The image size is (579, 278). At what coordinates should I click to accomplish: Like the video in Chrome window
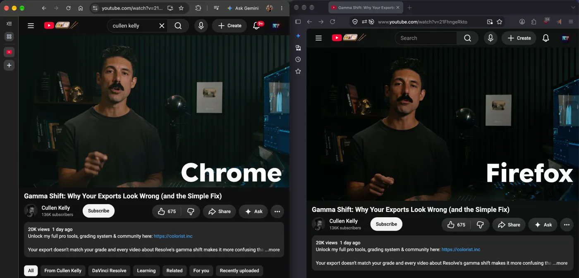point(167,211)
